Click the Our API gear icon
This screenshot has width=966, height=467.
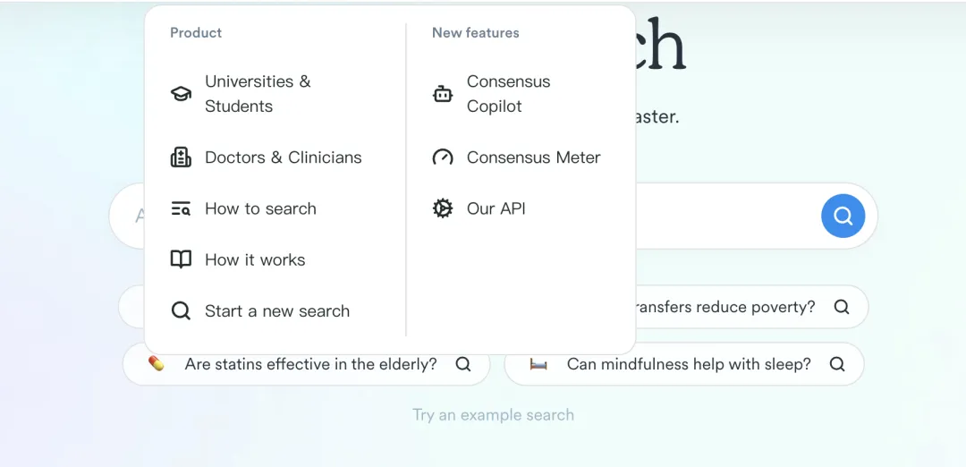click(x=443, y=208)
